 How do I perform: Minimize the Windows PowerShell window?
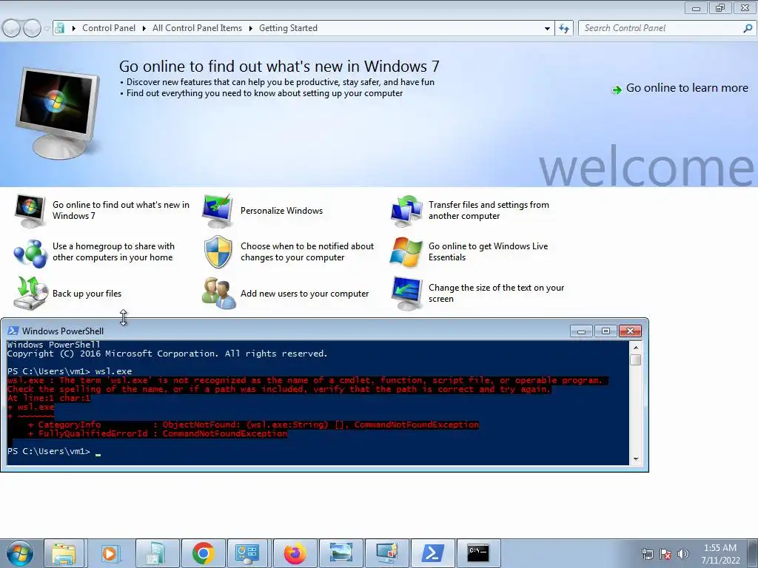[582, 331]
